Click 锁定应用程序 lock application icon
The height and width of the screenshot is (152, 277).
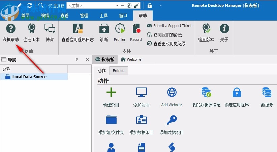(x=237, y=92)
